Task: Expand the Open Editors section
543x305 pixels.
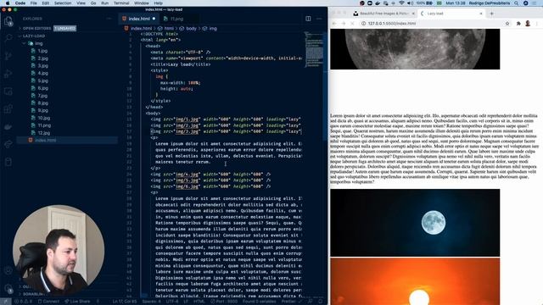Action: coord(36,28)
